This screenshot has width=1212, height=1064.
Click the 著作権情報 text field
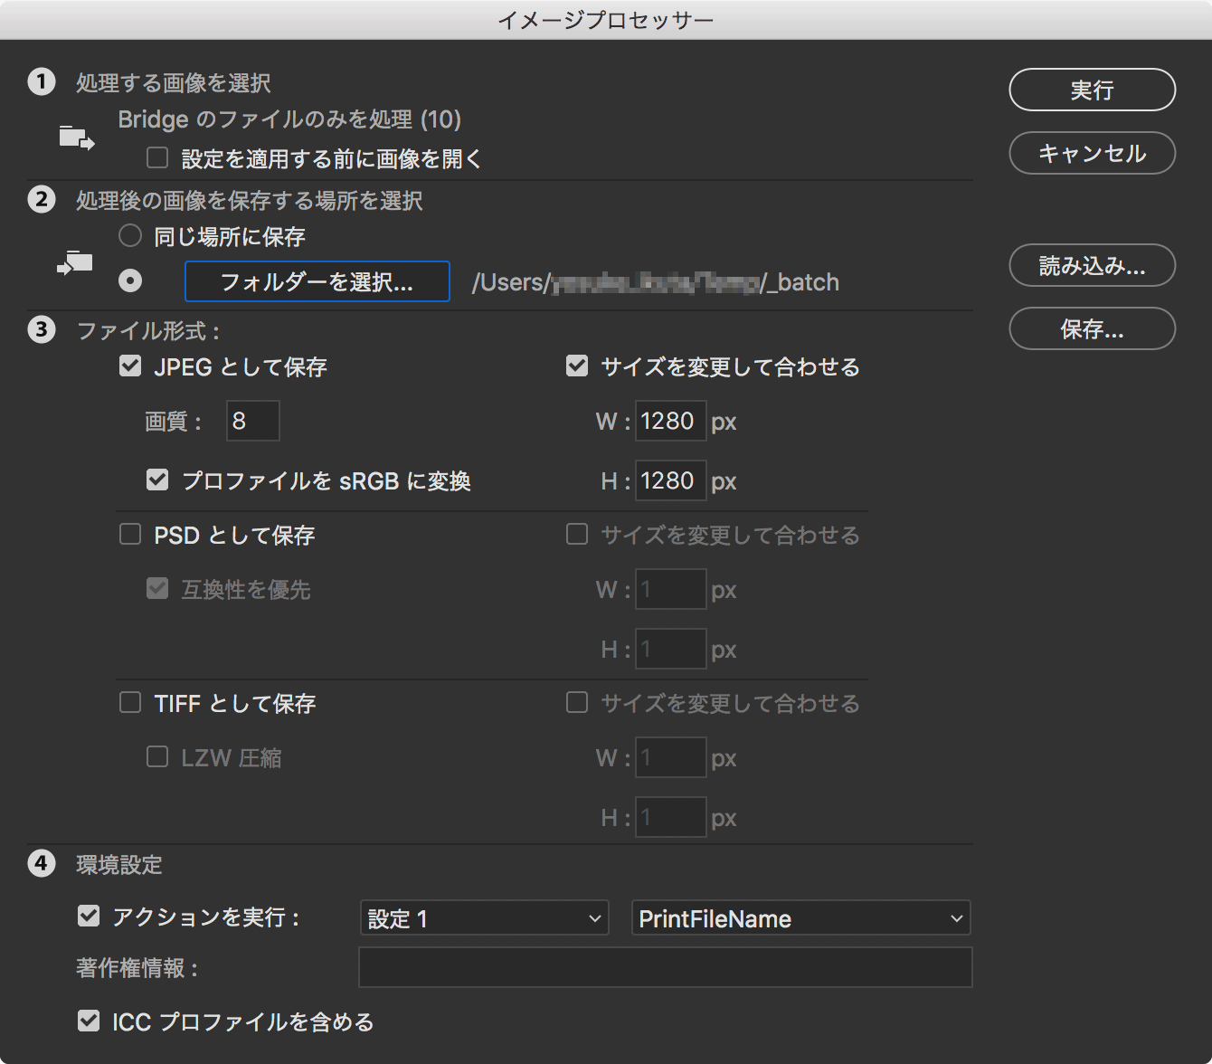pyautogui.click(x=665, y=967)
